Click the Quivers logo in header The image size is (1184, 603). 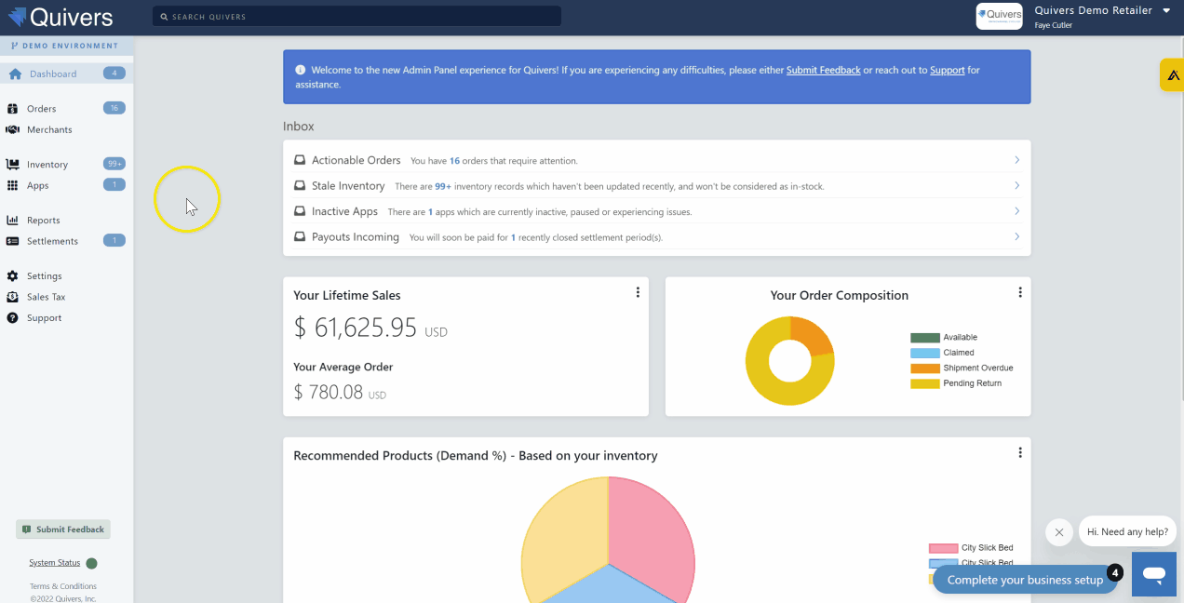pos(61,17)
